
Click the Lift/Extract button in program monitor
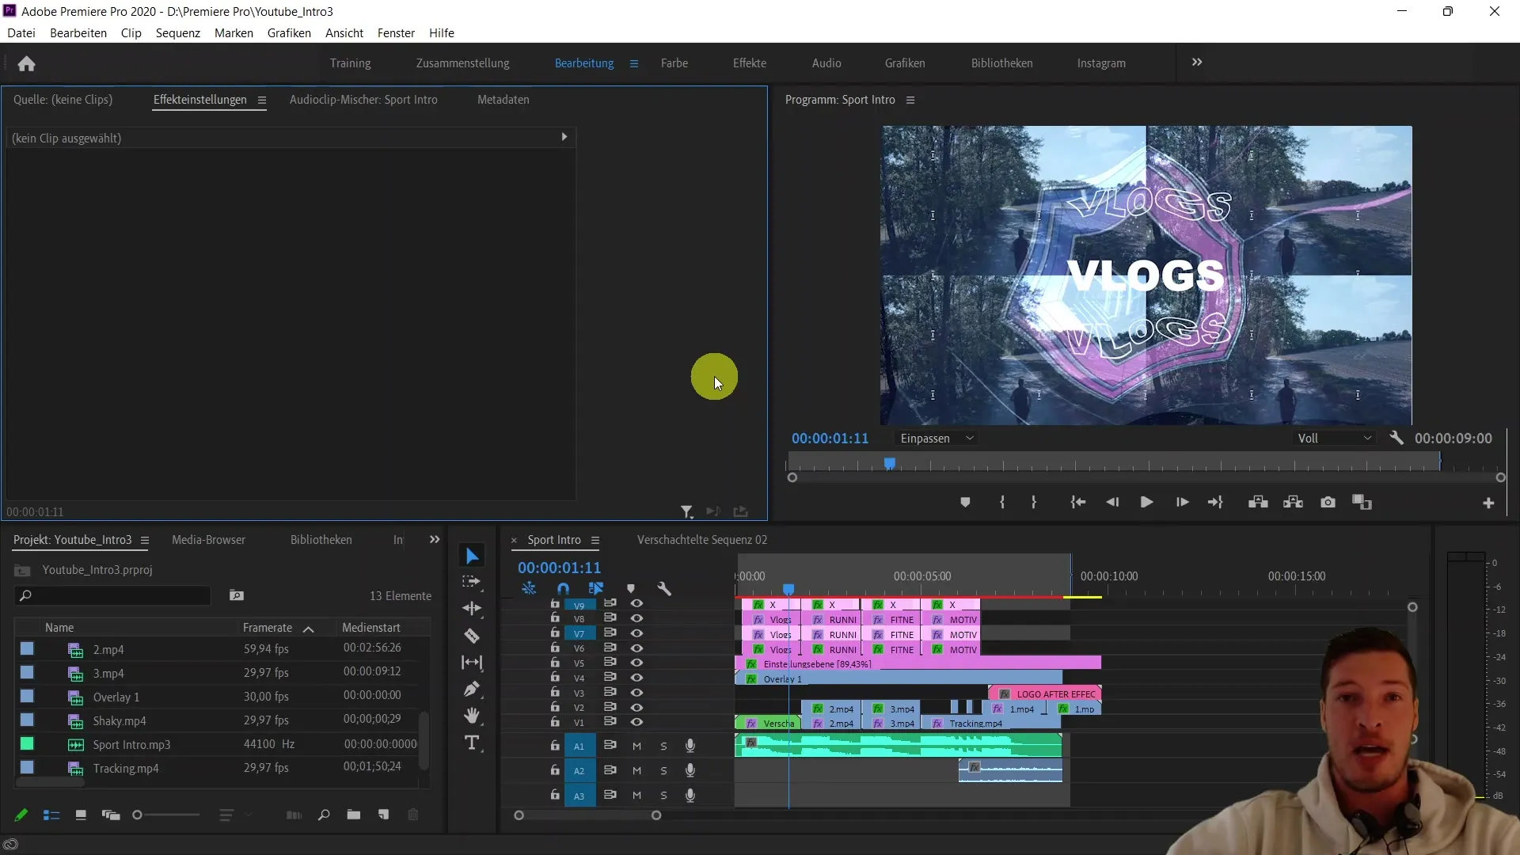click(x=1259, y=502)
